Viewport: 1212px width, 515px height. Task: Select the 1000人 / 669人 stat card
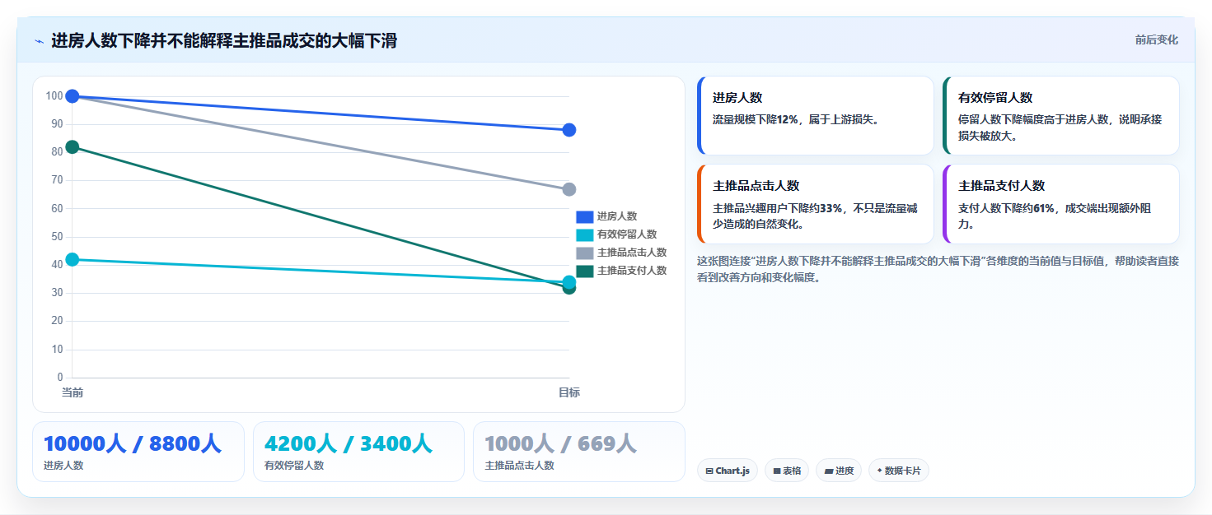579,452
